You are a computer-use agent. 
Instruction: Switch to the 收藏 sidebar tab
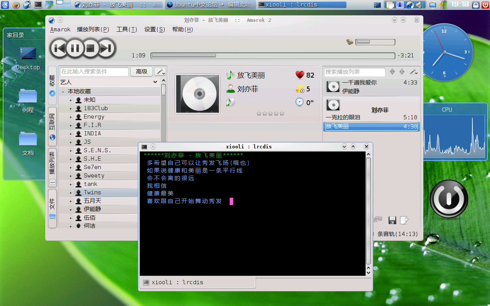click(x=52, y=86)
